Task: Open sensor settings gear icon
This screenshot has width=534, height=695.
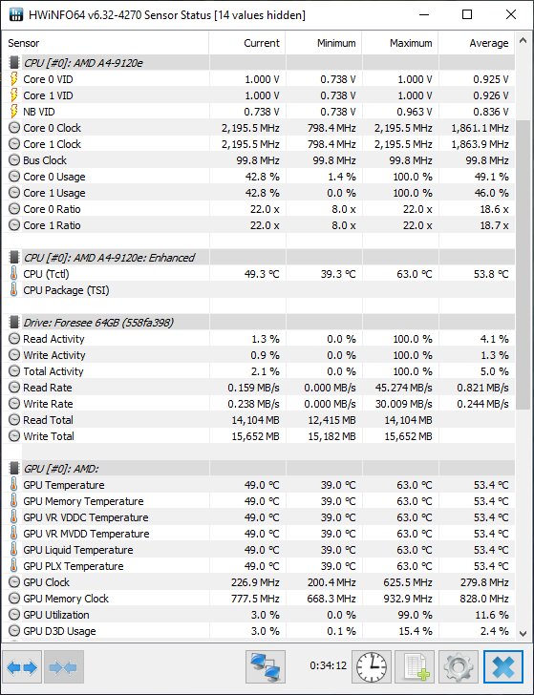Action: [459, 667]
